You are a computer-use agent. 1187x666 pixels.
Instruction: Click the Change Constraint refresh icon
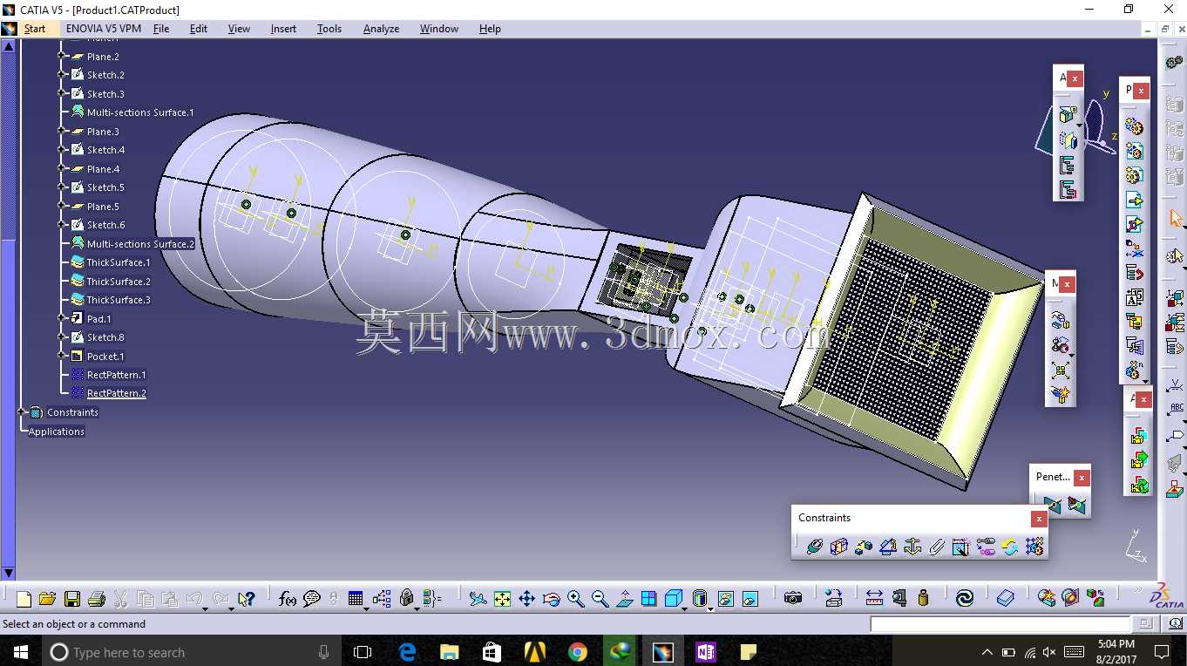tap(1010, 547)
